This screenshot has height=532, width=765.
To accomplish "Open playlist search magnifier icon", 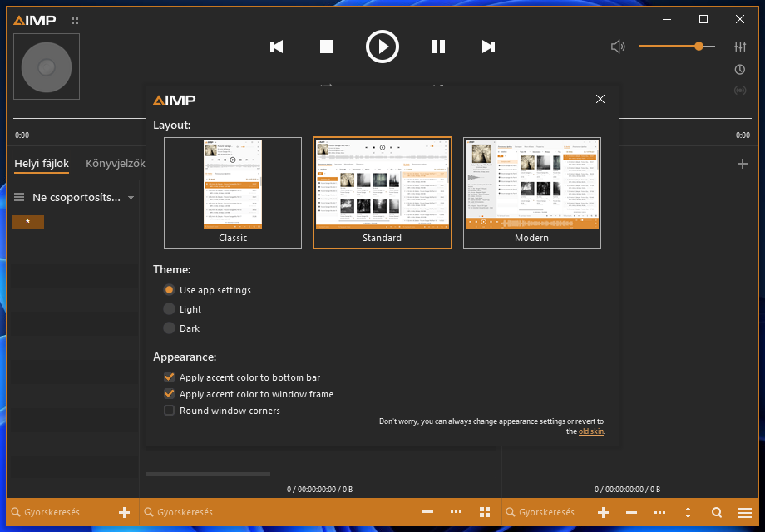I will point(716,512).
